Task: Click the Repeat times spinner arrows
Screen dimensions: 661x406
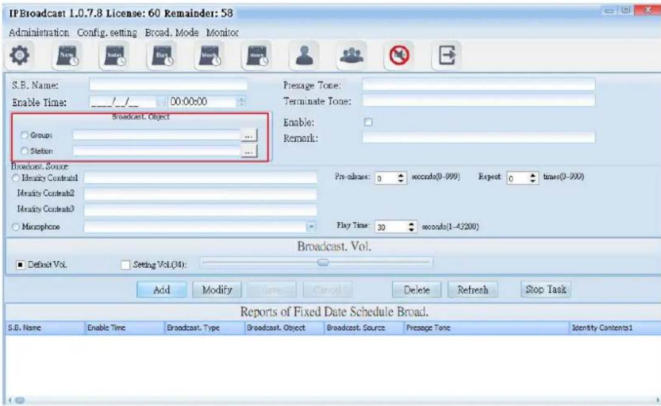Action: tap(533, 178)
